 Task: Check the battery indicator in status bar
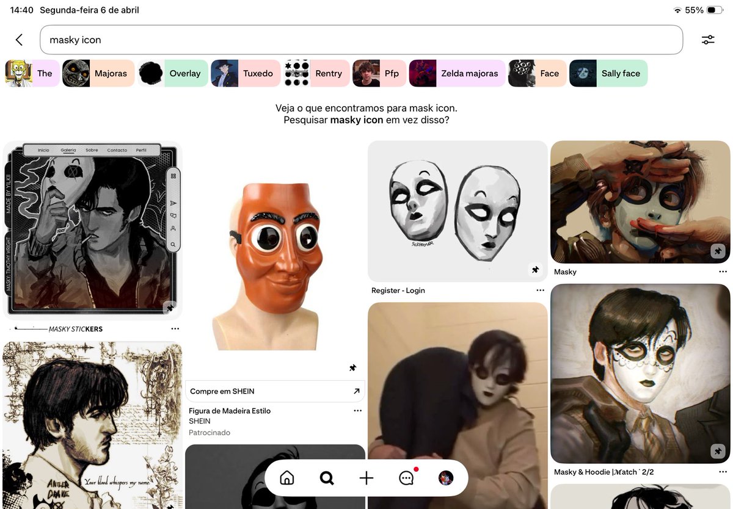(x=715, y=10)
